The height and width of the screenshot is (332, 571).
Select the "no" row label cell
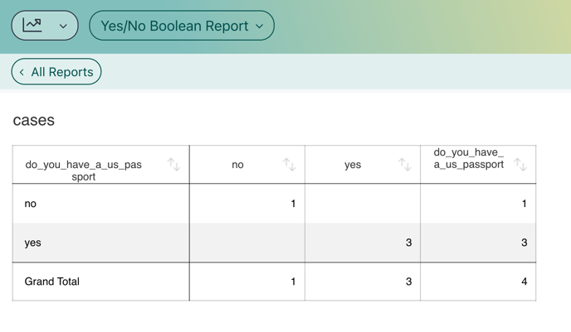tap(31, 204)
